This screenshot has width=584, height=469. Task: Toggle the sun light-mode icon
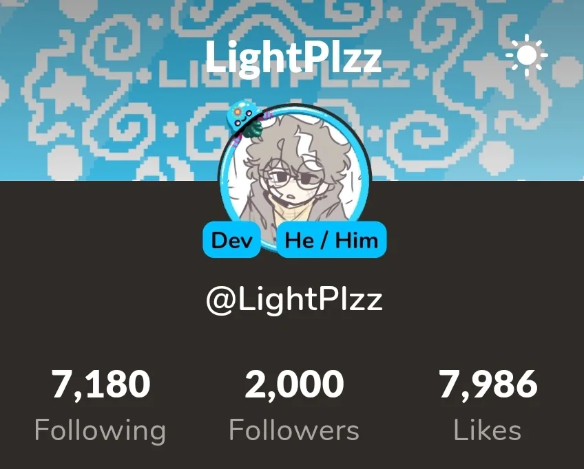(527, 55)
